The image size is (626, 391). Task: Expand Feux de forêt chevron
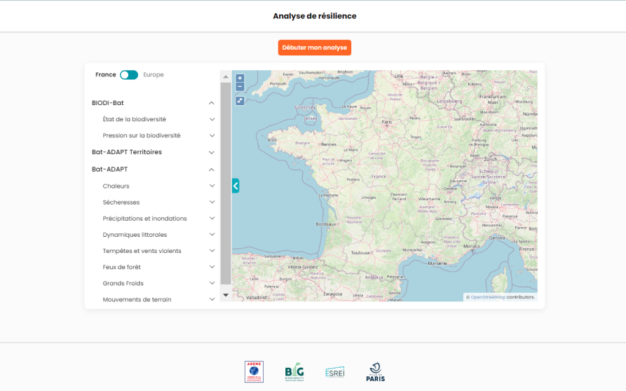click(x=212, y=267)
